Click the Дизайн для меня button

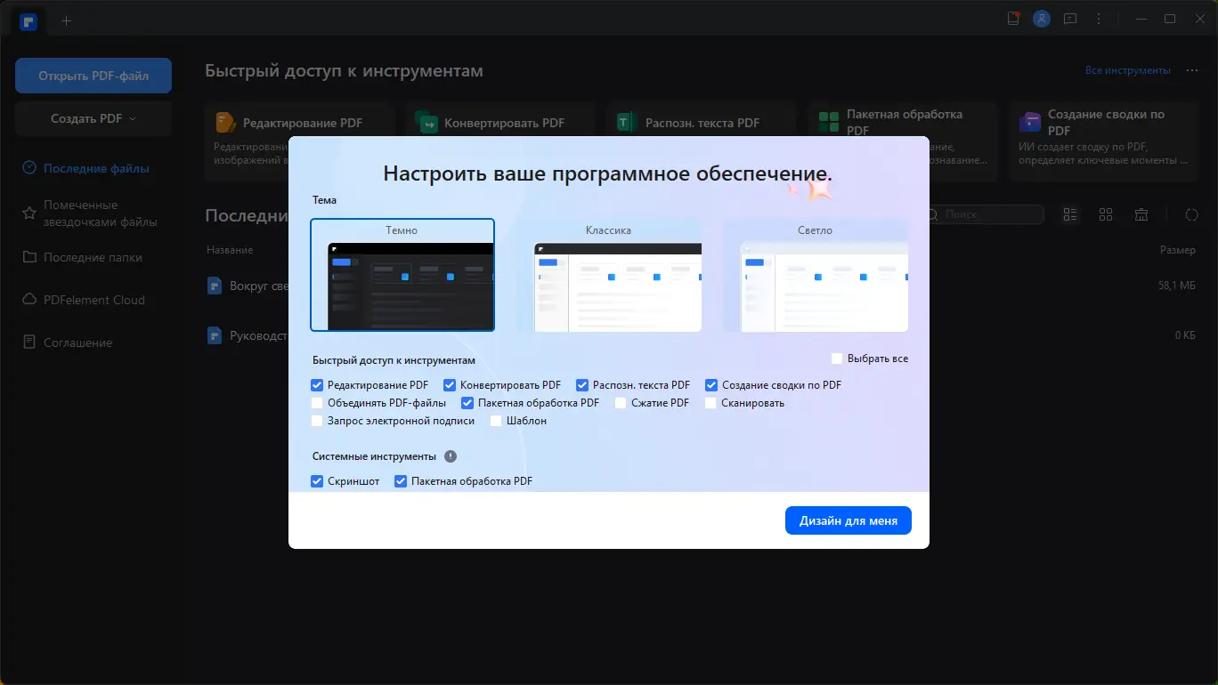(848, 520)
